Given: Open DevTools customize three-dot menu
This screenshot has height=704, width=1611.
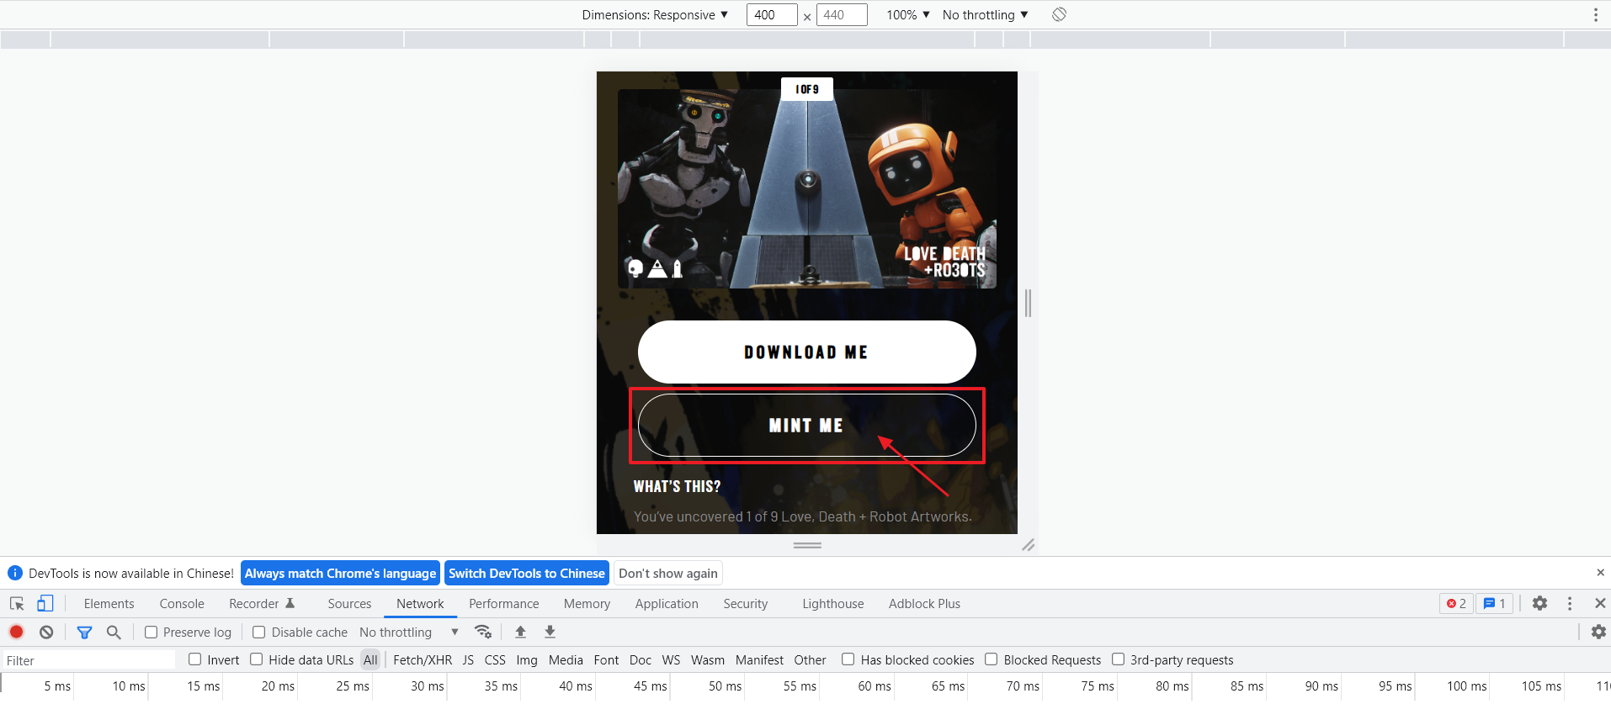Looking at the screenshot, I should click(x=1570, y=603).
